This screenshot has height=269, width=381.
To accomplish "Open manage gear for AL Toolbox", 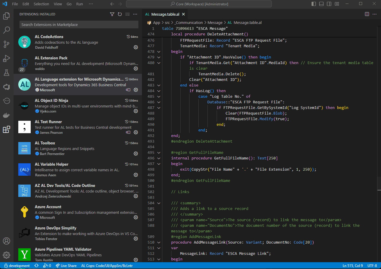I will (x=136, y=154).
